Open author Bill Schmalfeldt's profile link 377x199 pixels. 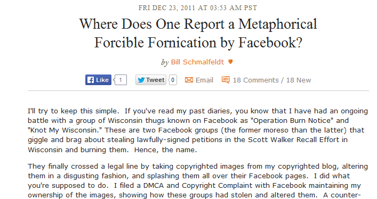(197, 62)
